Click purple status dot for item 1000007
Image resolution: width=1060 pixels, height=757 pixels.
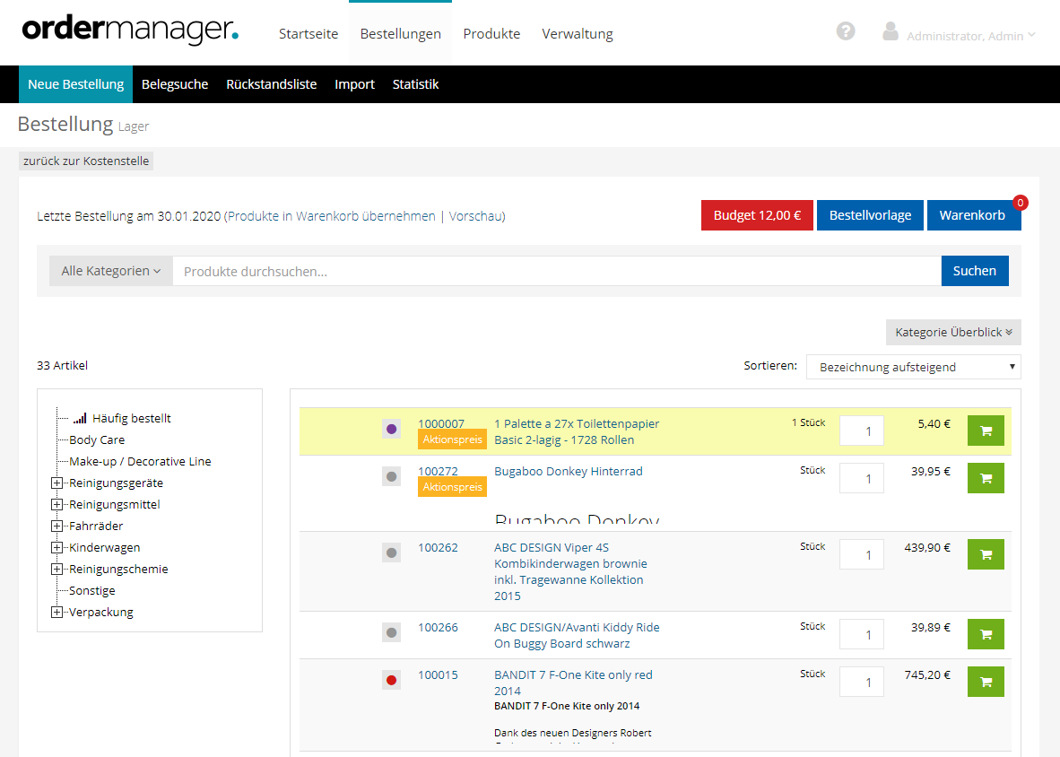(x=391, y=430)
